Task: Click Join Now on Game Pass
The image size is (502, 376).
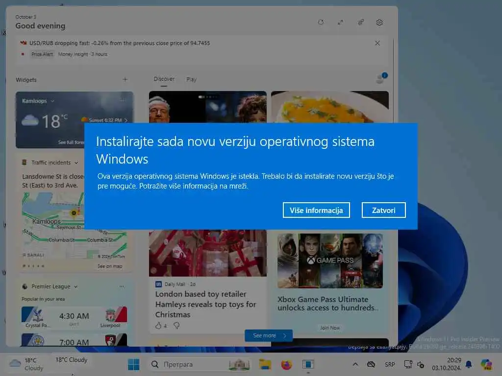Action: click(330, 328)
